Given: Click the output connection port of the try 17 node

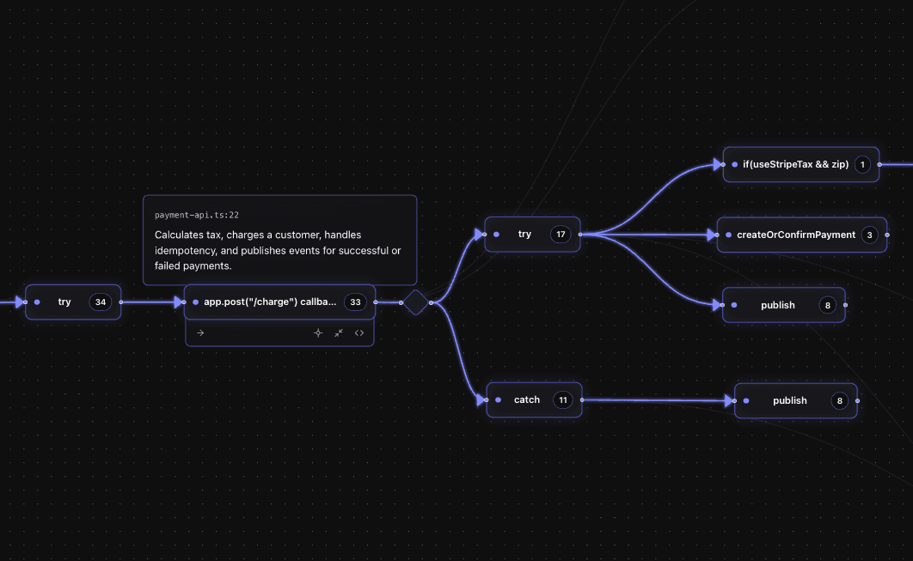Looking at the screenshot, I should click(581, 234).
